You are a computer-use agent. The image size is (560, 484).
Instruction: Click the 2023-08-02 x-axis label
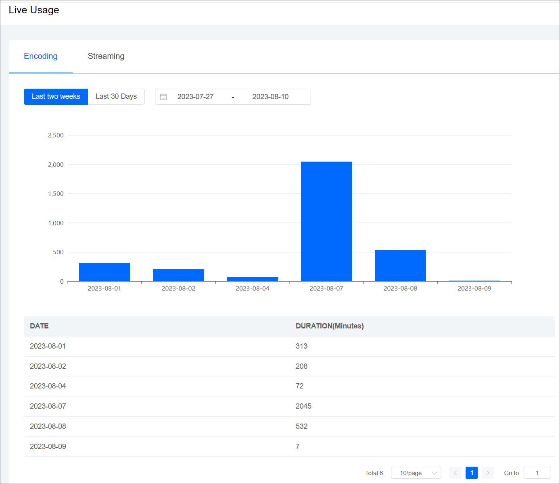[178, 289]
